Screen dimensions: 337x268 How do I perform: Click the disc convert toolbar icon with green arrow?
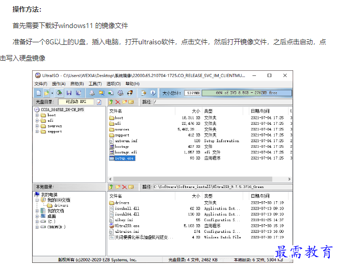111,93
